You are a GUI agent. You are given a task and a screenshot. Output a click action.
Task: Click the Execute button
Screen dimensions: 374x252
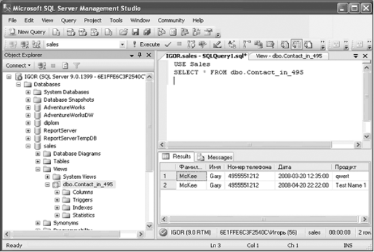tap(146, 45)
